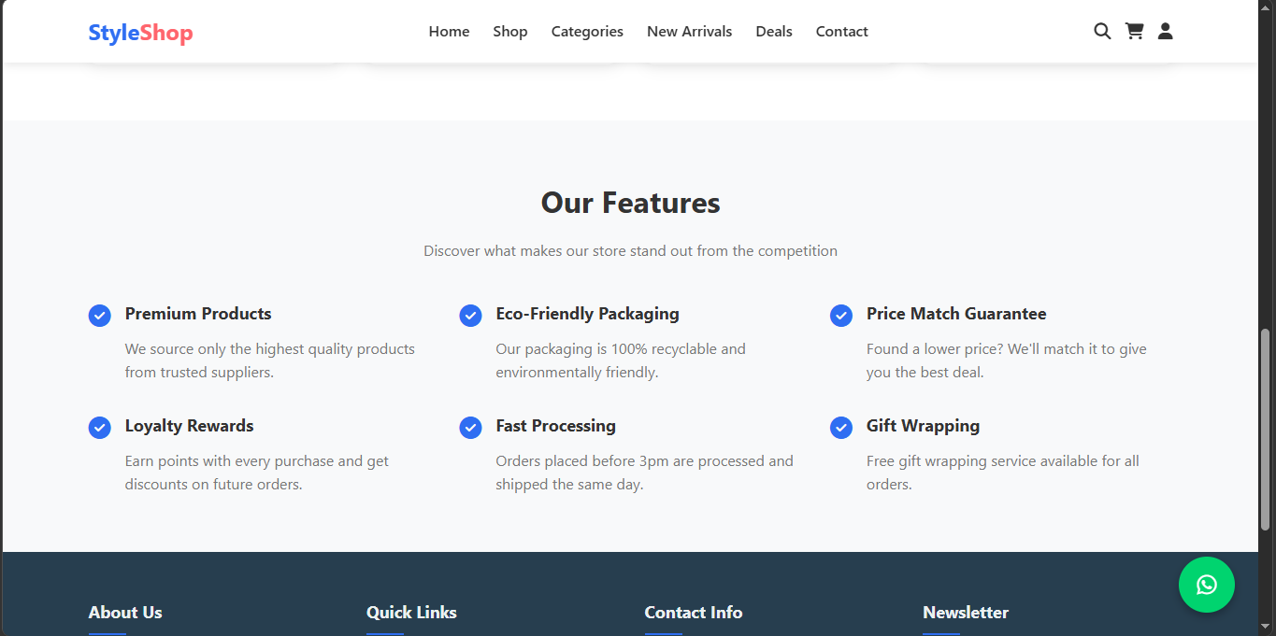The width and height of the screenshot is (1276, 636).
Task: Open the WhatsApp chat floating button
Action: pyautogui.click(x=1206, y=585)
